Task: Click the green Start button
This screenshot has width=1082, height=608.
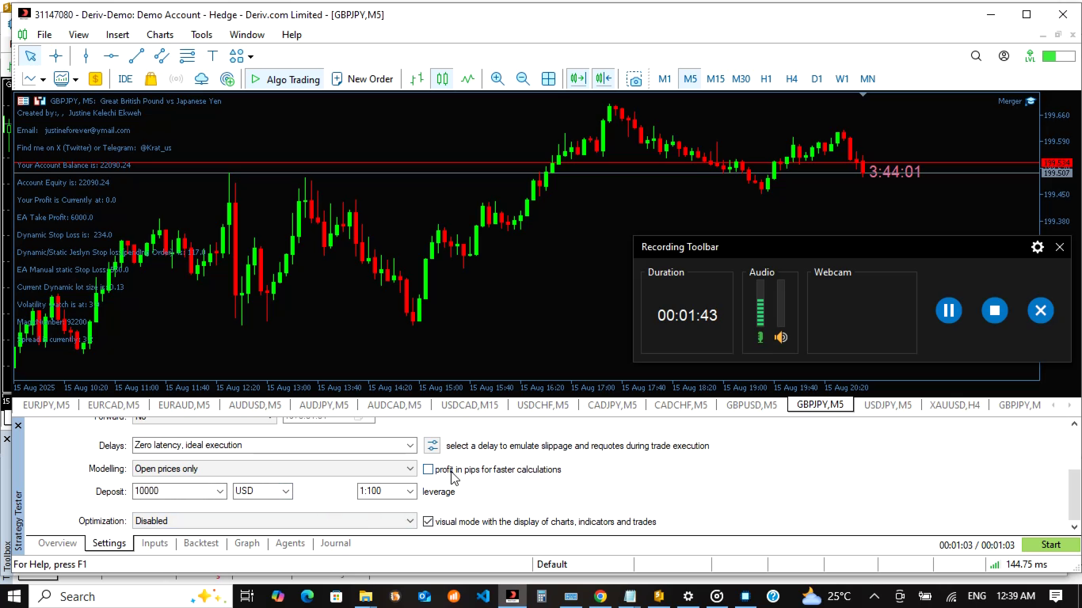Action: tap(1050, 544)
